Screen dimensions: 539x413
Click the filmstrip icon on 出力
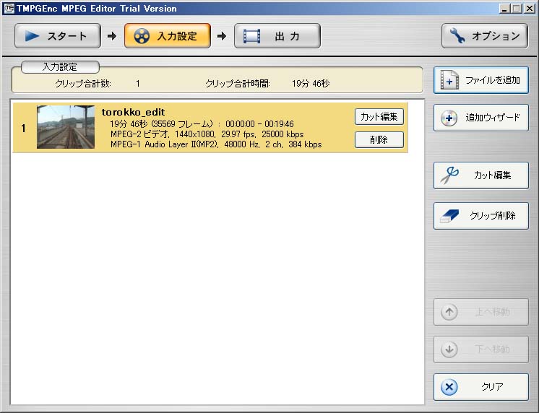click(x=252, y=36)
